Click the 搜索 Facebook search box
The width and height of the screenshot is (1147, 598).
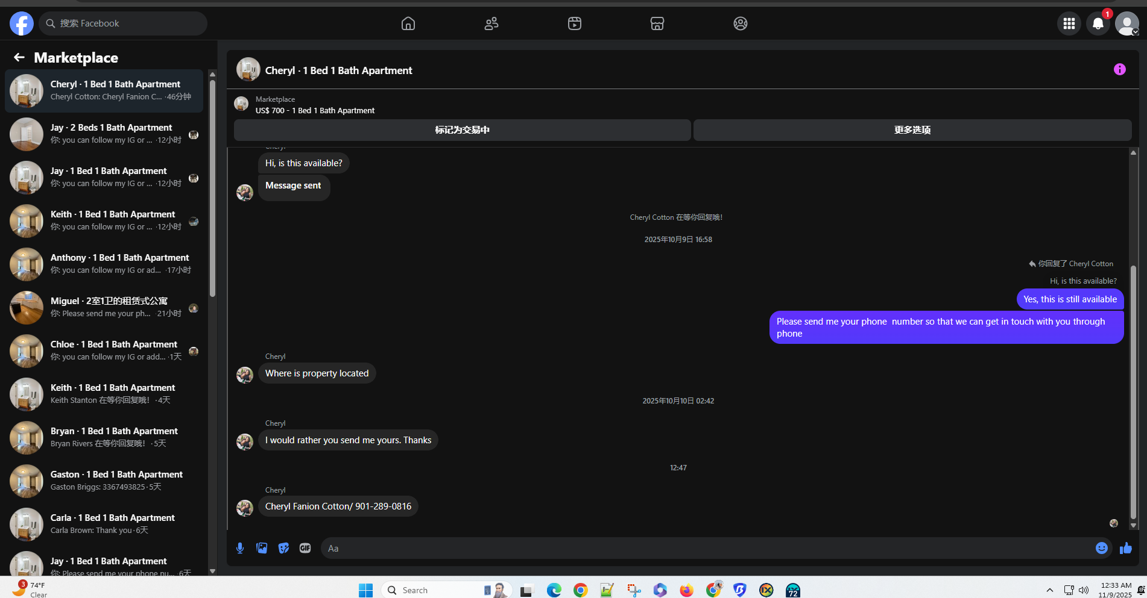click(x=123, y=23)
